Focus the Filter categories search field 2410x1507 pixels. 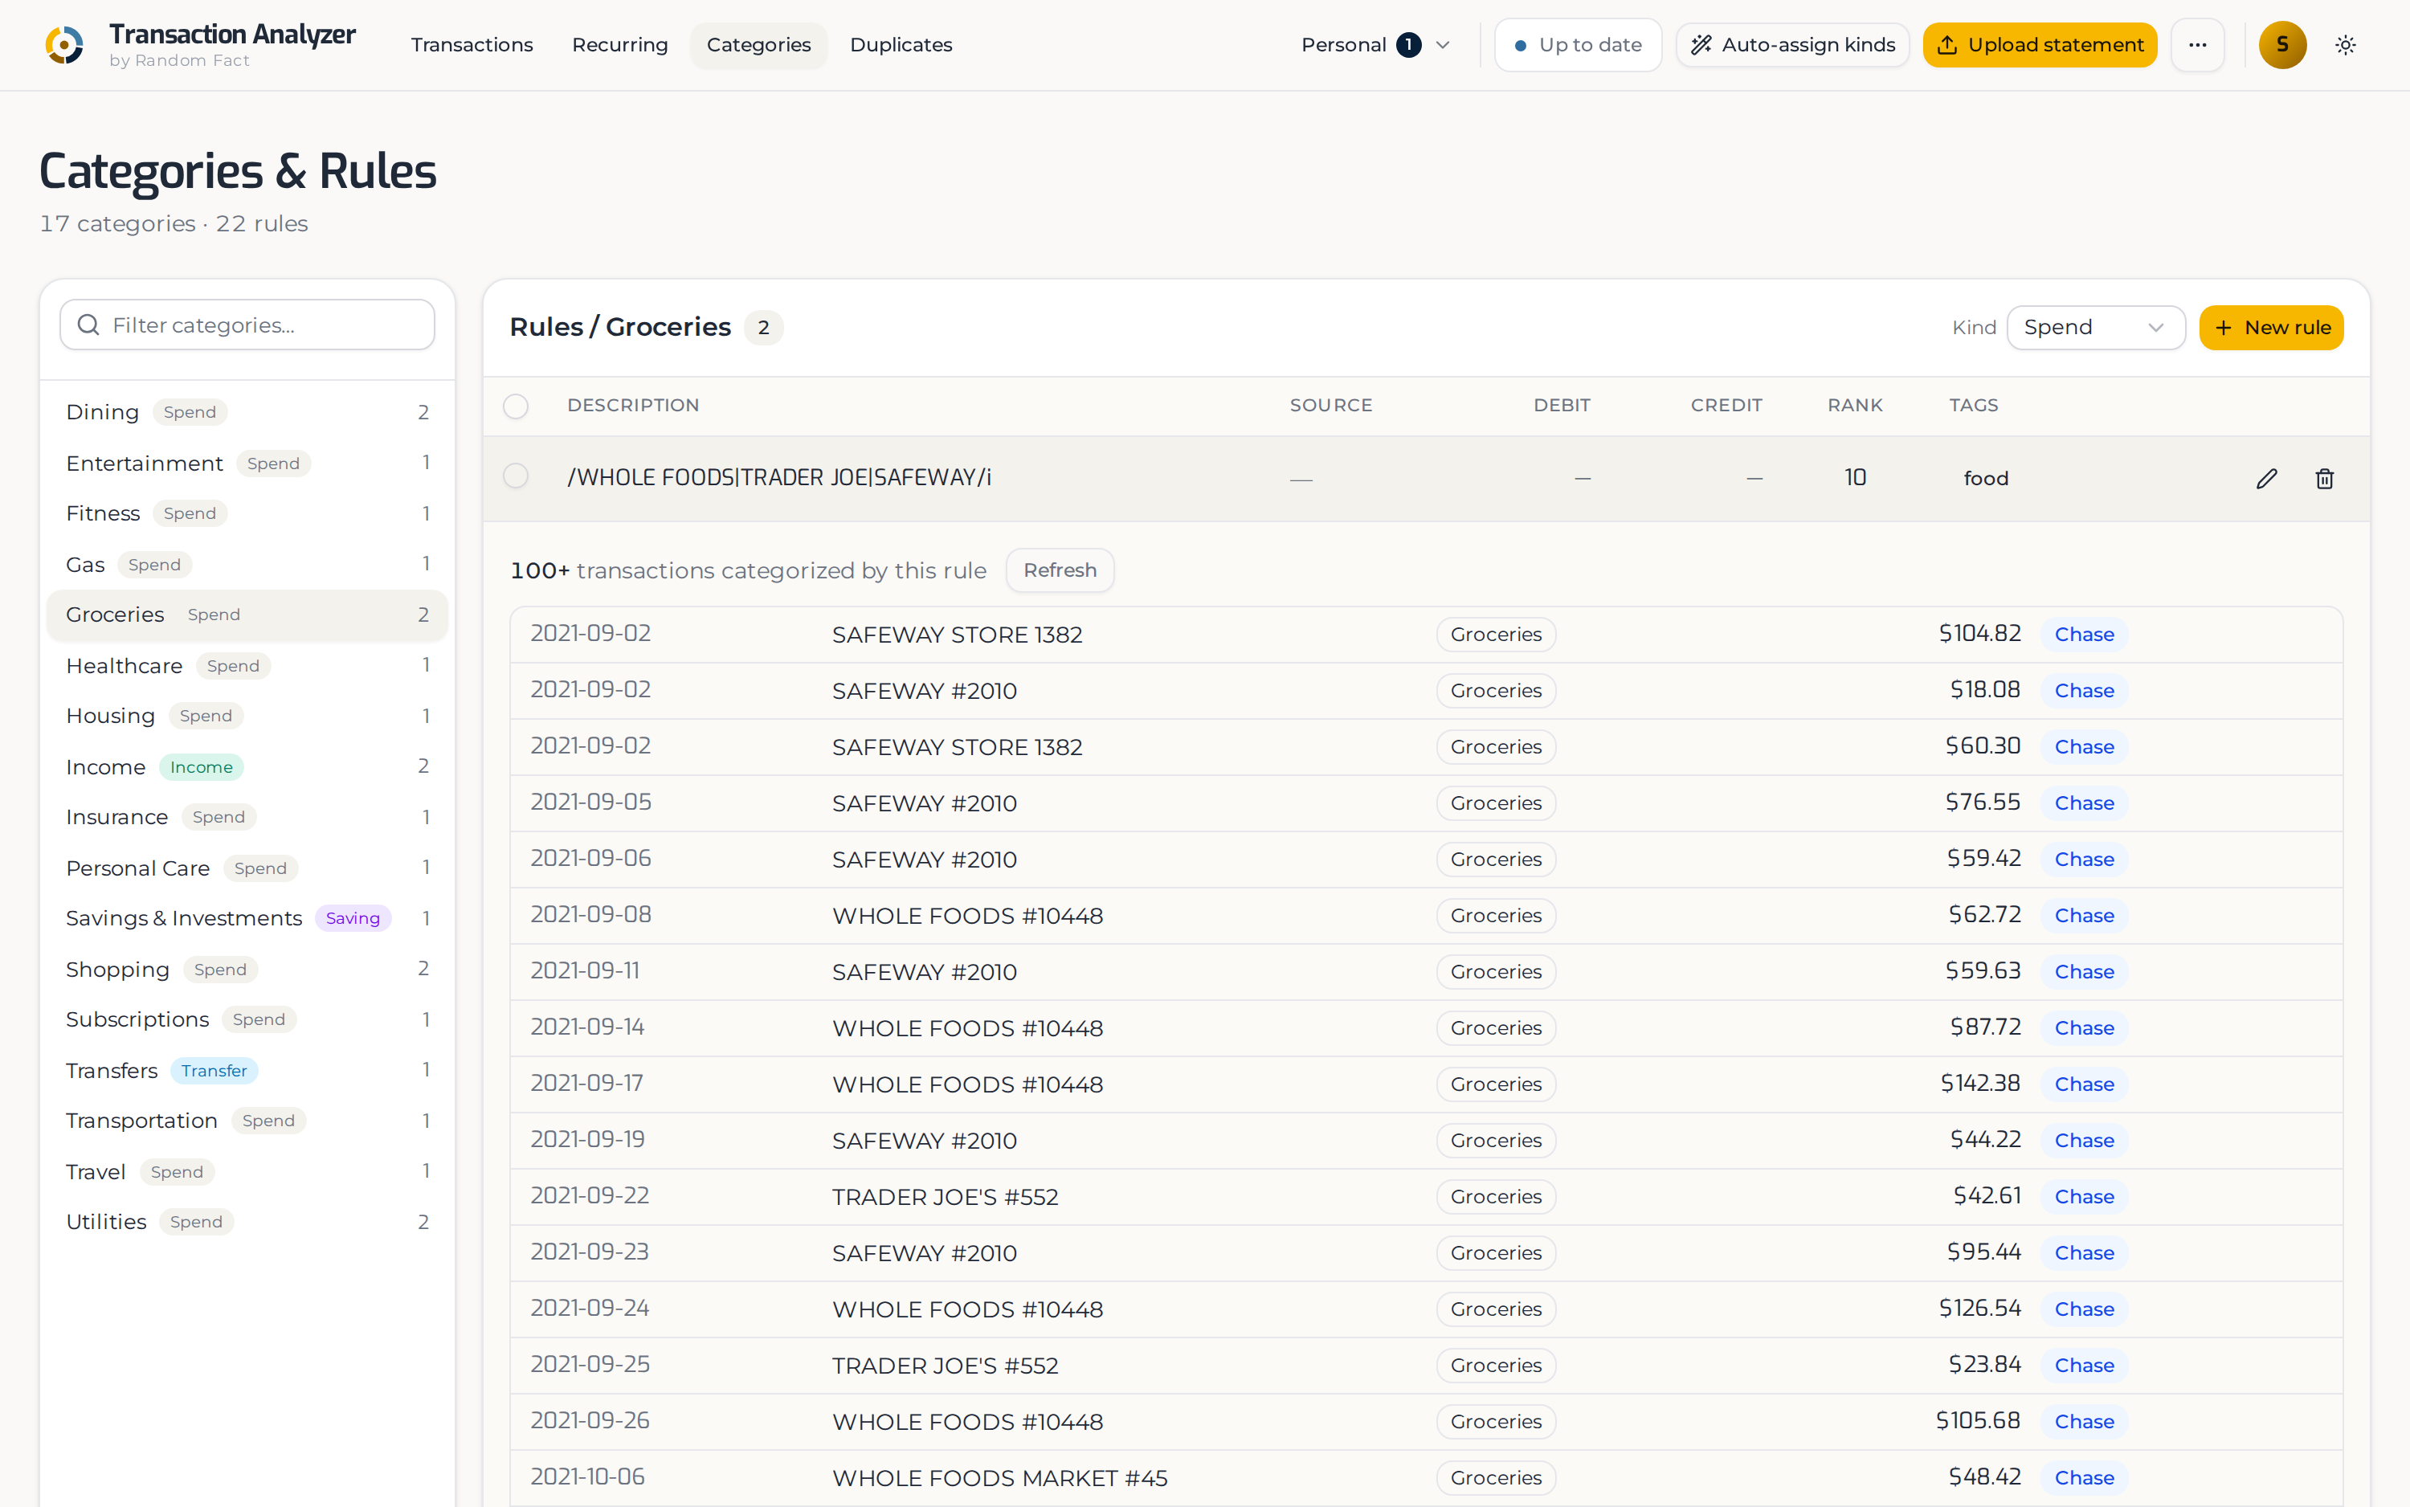pyautogui.click(x=247, y=325)
